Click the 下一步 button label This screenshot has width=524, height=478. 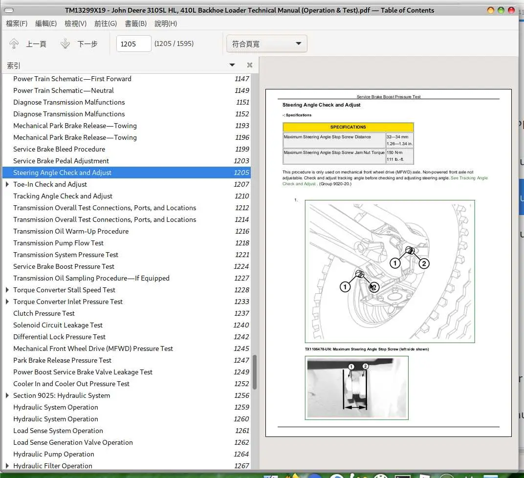click(x=87, y=44)
